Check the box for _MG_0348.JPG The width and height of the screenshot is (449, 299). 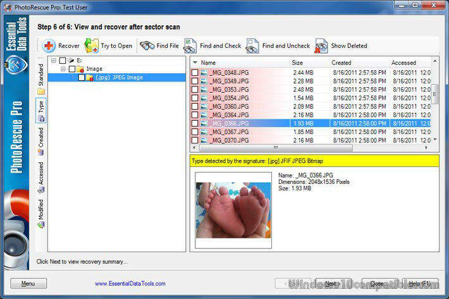pyautogui.click(x=195, y=73)
